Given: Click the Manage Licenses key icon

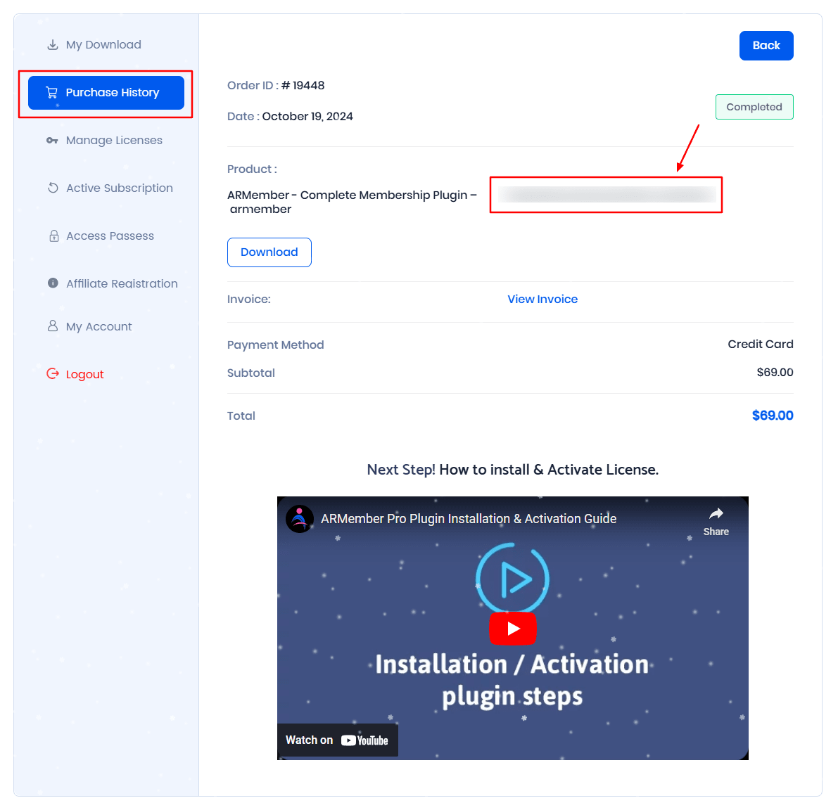Looking at the screenshot, I should 52,141.
